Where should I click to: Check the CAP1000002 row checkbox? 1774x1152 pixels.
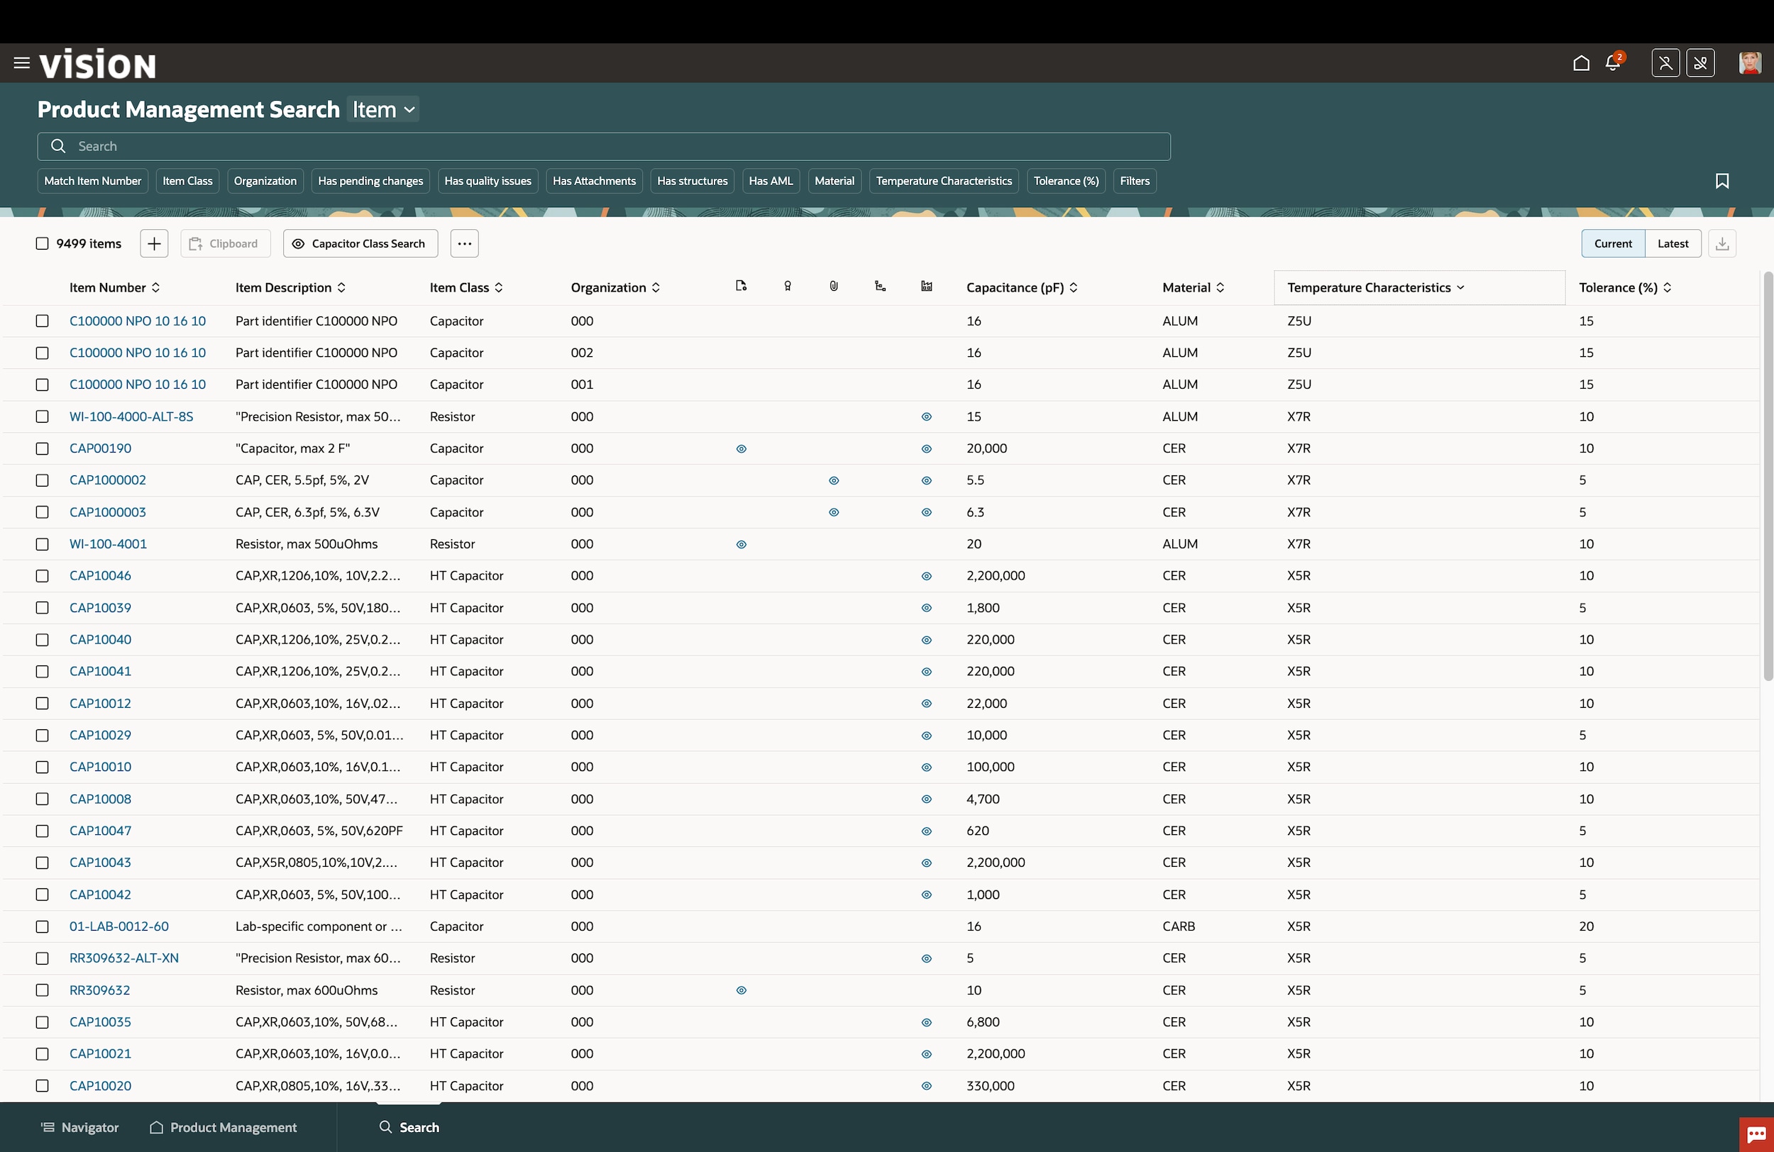(43, 481)
